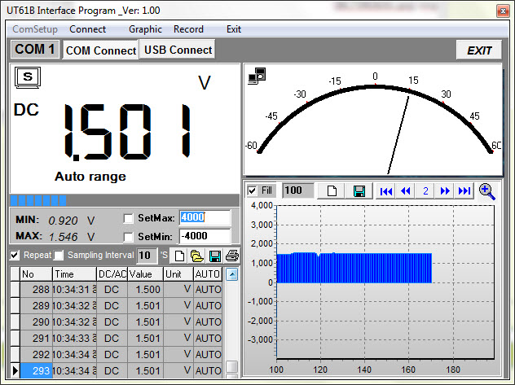Click the SetMax value field showing 4000
This screenshot has height=385, width=515.
click(x=205, y=217)
